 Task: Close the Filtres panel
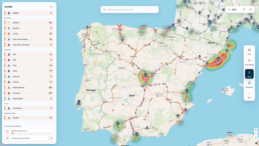click(x=51, y=7)
